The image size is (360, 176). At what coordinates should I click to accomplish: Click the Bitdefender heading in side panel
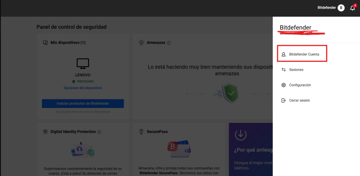coord(296,27)
